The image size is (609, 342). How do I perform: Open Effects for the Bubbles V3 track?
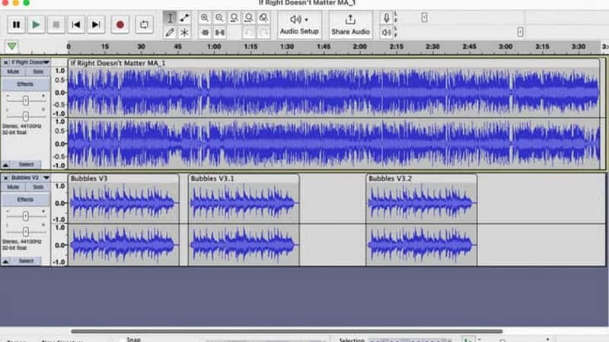[25, 200]
